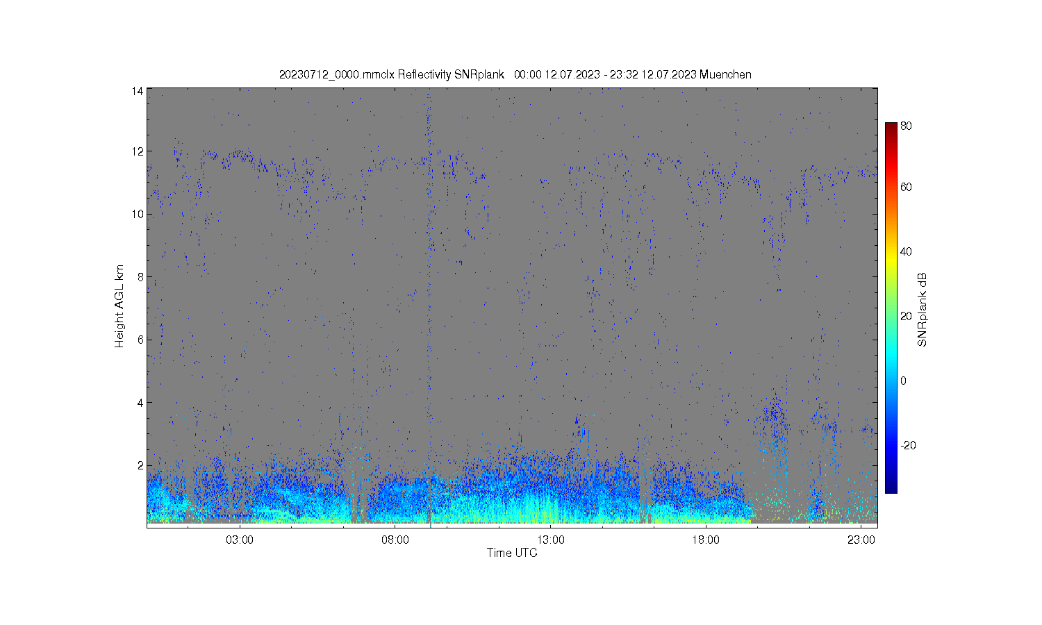Click the height tick label 14
The image size is (1042, 625).
point(138,91)
